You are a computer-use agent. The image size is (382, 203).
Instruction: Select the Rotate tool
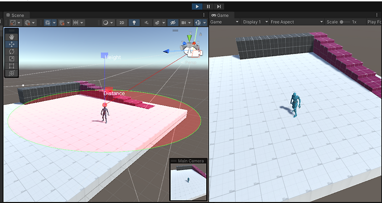click(x=11, y=52)
